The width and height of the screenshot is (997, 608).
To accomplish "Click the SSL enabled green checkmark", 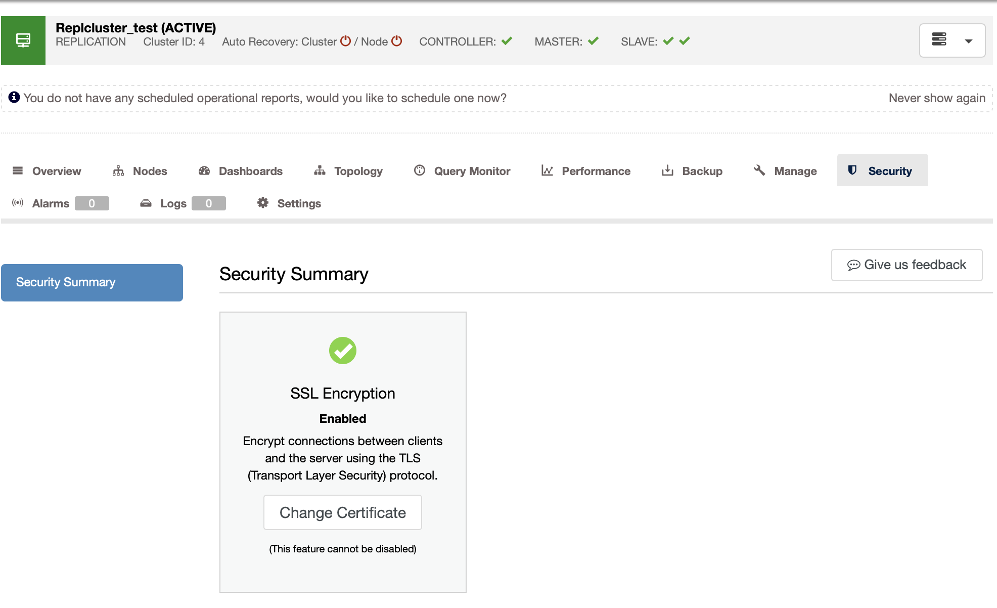I will click(343, 351).
